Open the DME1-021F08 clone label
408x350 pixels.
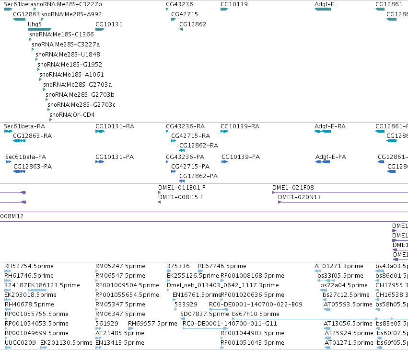point(293,188)
